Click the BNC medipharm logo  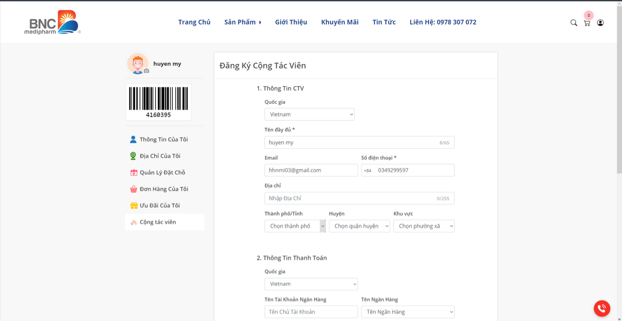pos(53,22)
